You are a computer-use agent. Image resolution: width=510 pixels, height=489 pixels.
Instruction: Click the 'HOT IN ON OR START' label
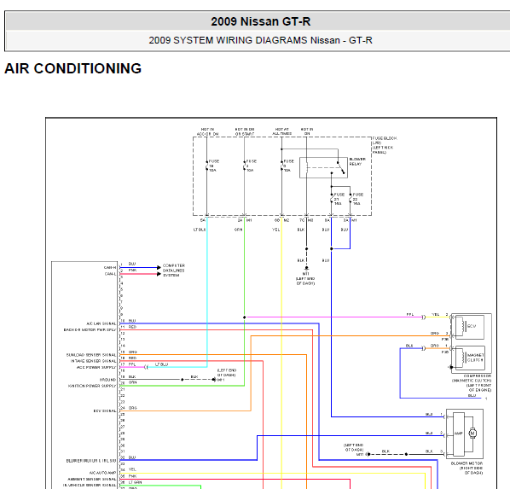(245, 131)
